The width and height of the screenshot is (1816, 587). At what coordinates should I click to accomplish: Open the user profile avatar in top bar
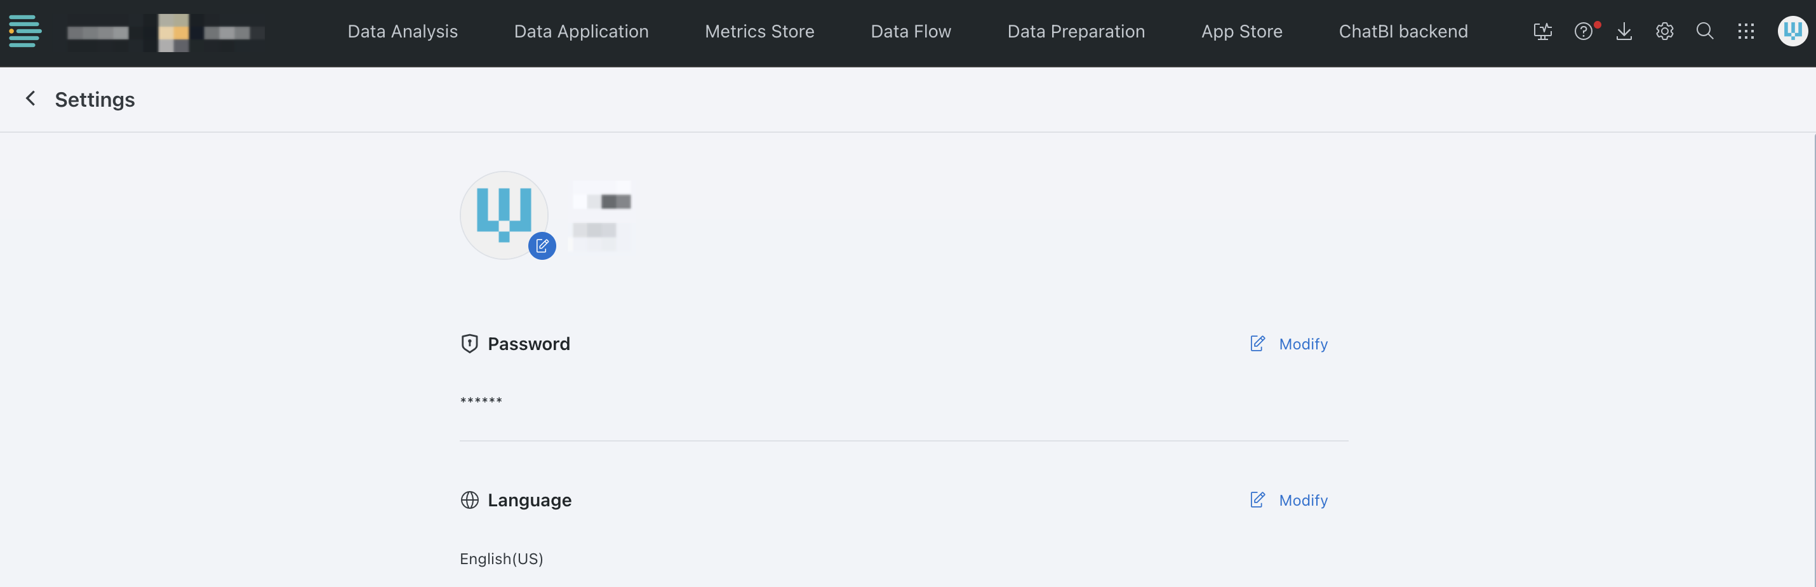(x=1792, y=31)
